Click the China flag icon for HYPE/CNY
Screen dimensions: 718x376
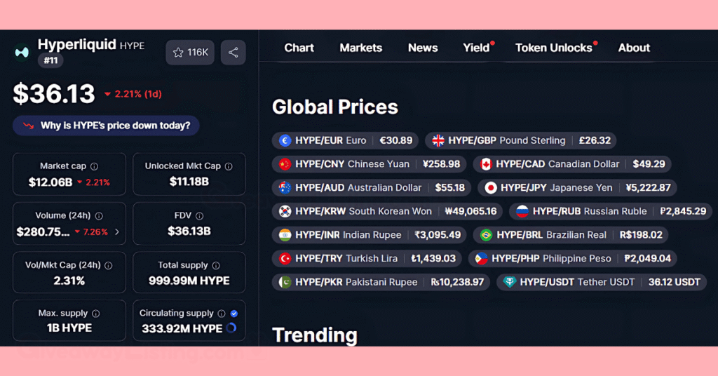pos(285,164)
